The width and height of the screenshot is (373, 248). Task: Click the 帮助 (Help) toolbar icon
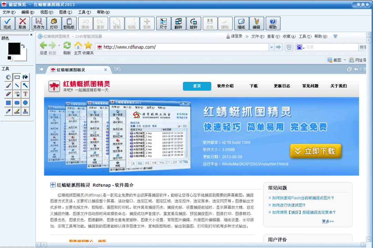[x=273, y=23]
